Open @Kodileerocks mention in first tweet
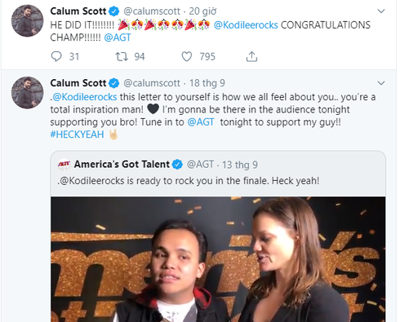The width and height of the screenshot is (400, 322). (x=246, y=25)
